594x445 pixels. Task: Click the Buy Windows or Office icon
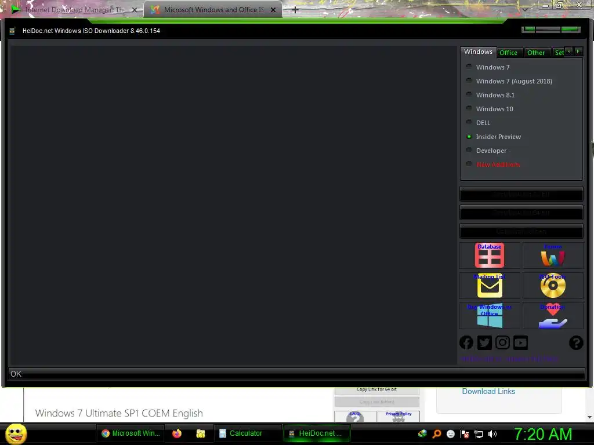[x=490, y=316]
